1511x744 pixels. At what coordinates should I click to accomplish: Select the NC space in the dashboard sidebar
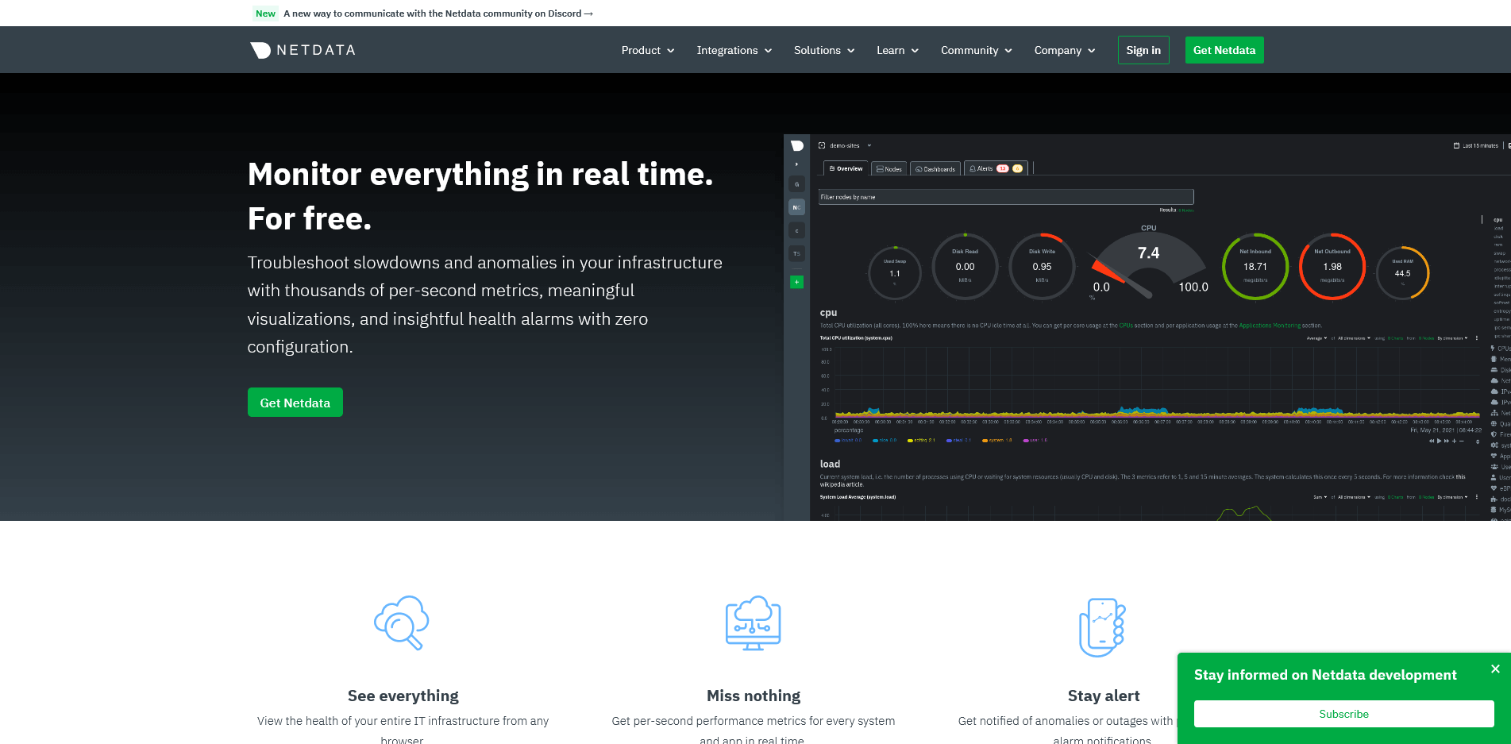click(796, 207)
